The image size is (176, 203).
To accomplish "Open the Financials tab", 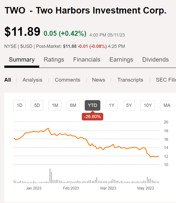I will (x=87, y=60).
